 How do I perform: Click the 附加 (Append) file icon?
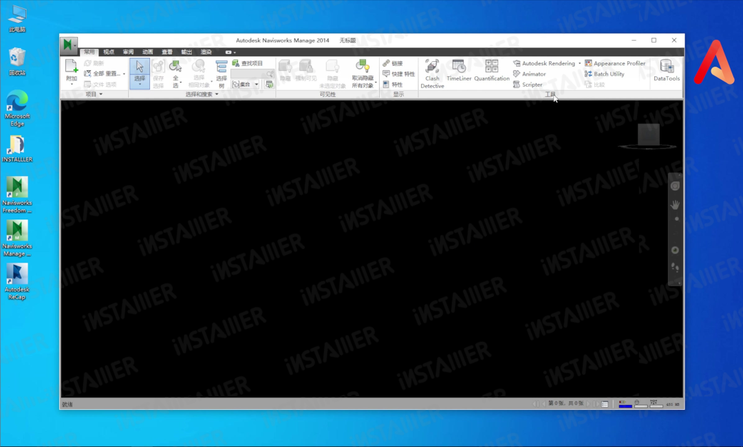(x=72, y=66)
